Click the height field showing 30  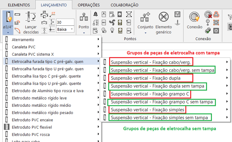click(65, 22)
